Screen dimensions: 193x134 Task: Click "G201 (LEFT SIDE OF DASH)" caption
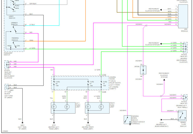coord(22,127)
